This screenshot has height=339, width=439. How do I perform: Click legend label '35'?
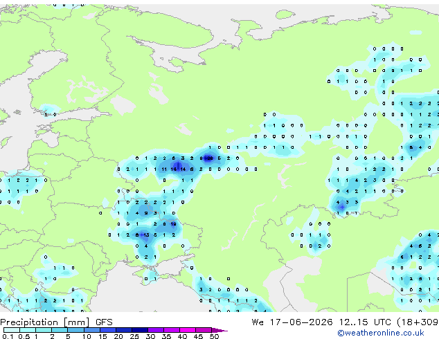(x=166, y=336)
